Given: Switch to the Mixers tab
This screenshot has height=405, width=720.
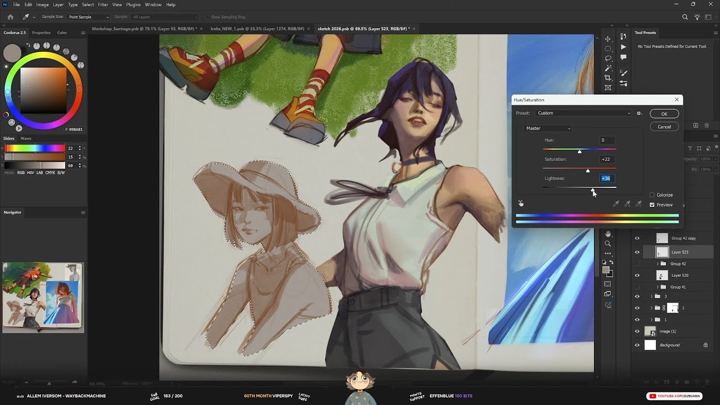Looking at the screenshot, I should click(x=26, y=138).
